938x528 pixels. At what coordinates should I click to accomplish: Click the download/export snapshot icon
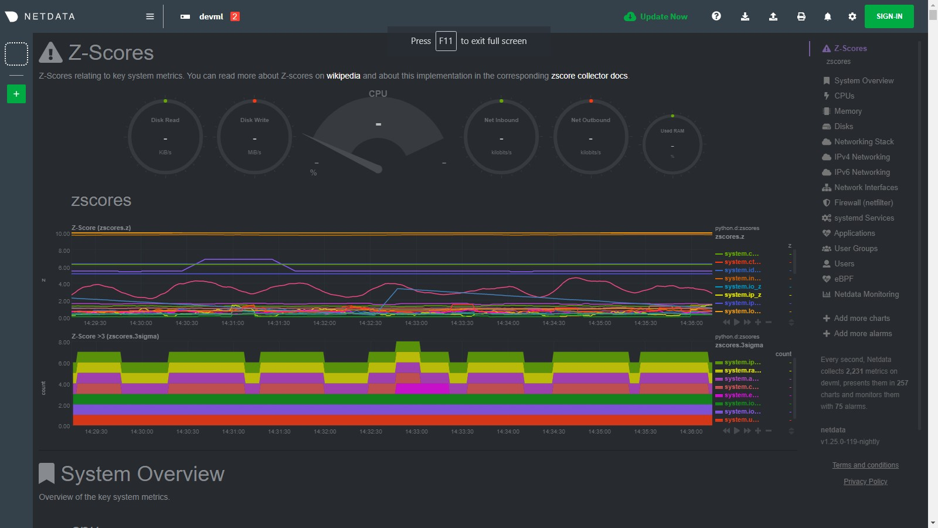click(745, 16)
